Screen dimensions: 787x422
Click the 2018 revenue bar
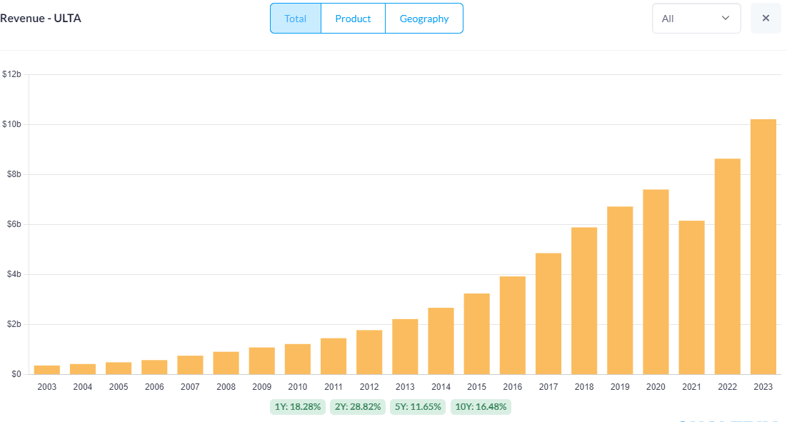(x=584, y=301)
